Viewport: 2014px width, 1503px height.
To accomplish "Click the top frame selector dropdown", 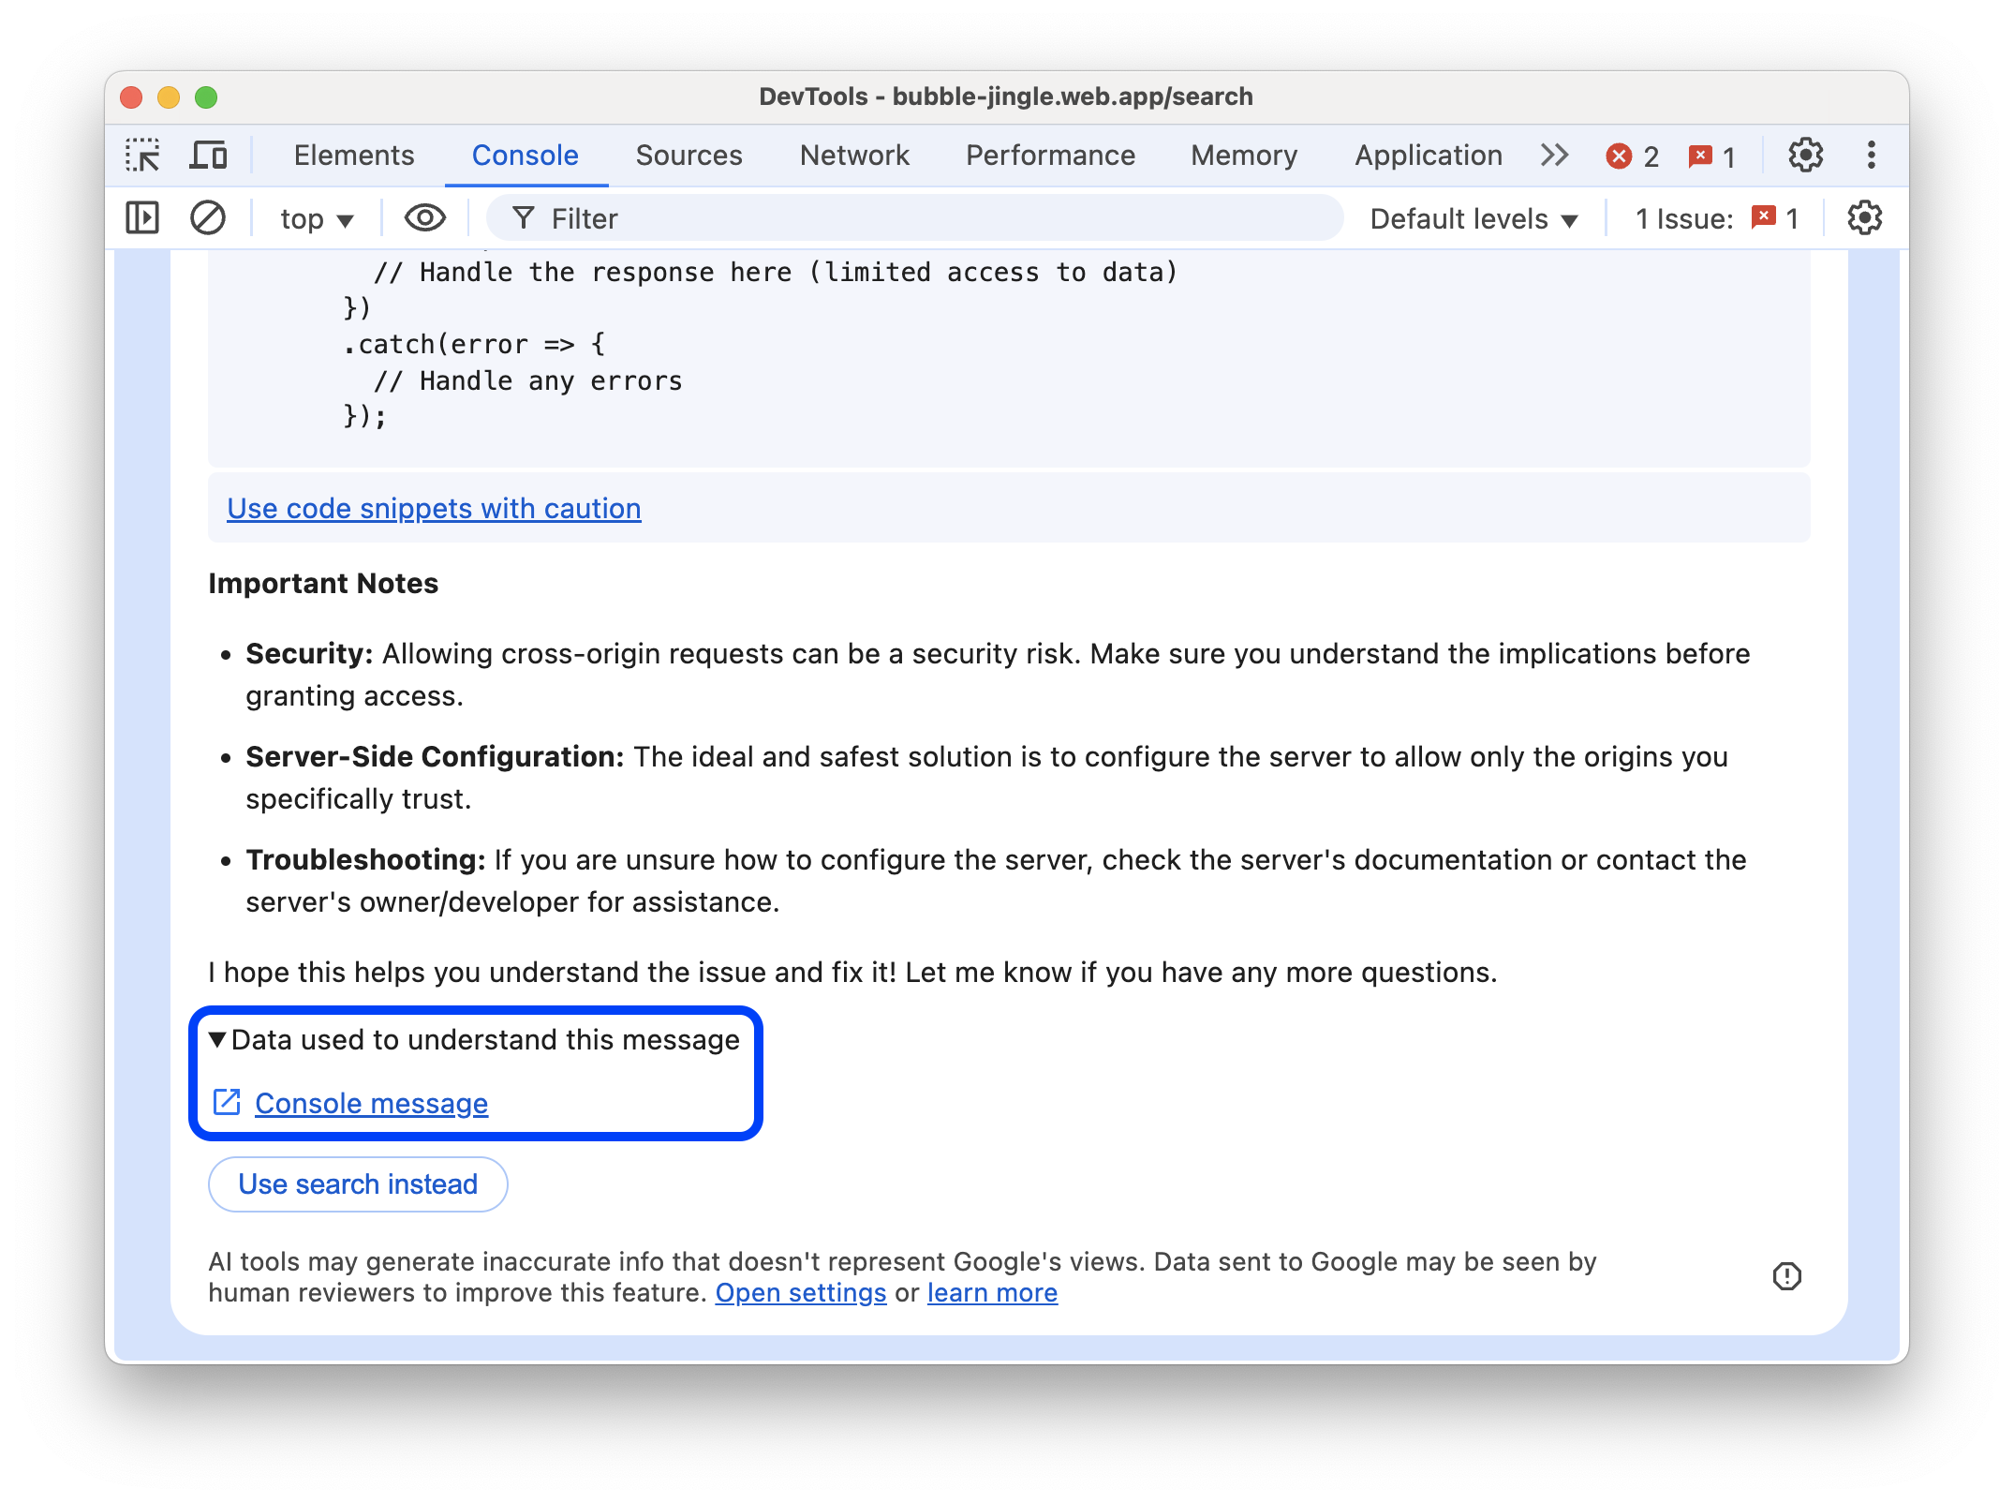I will 316,218.
